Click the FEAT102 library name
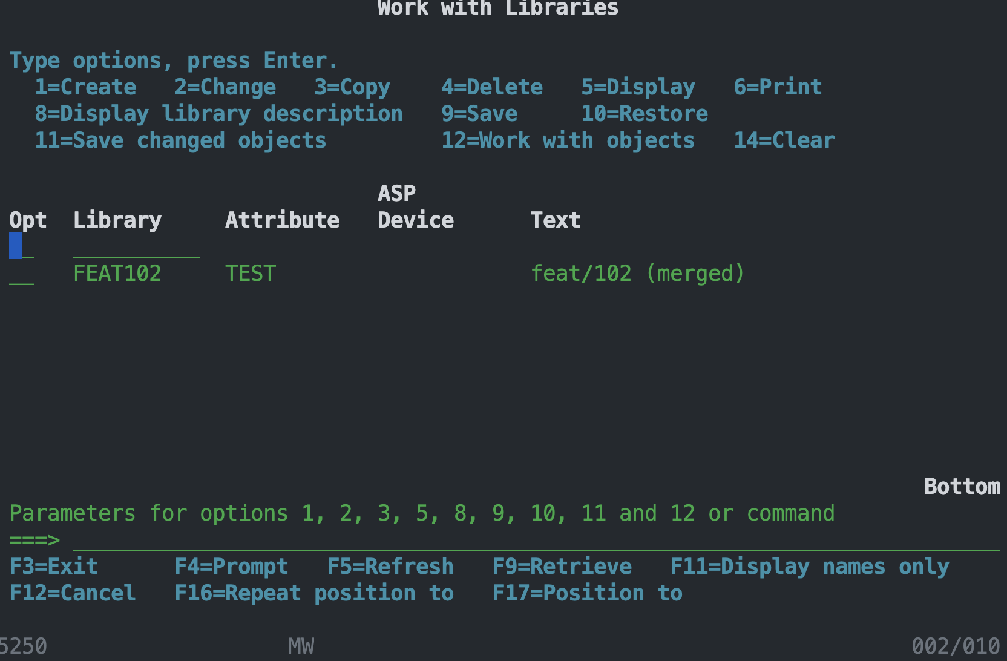This screenshot has height=661, width=1007. pos(117,273)
